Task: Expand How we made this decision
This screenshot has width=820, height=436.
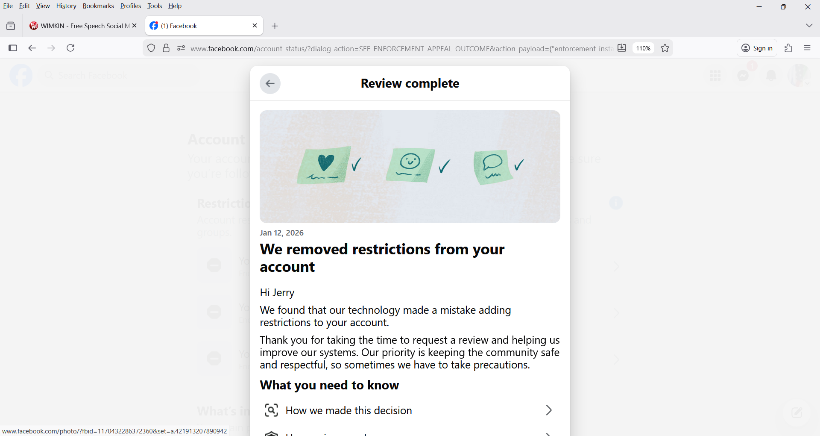Action: (x=409, y=410)
